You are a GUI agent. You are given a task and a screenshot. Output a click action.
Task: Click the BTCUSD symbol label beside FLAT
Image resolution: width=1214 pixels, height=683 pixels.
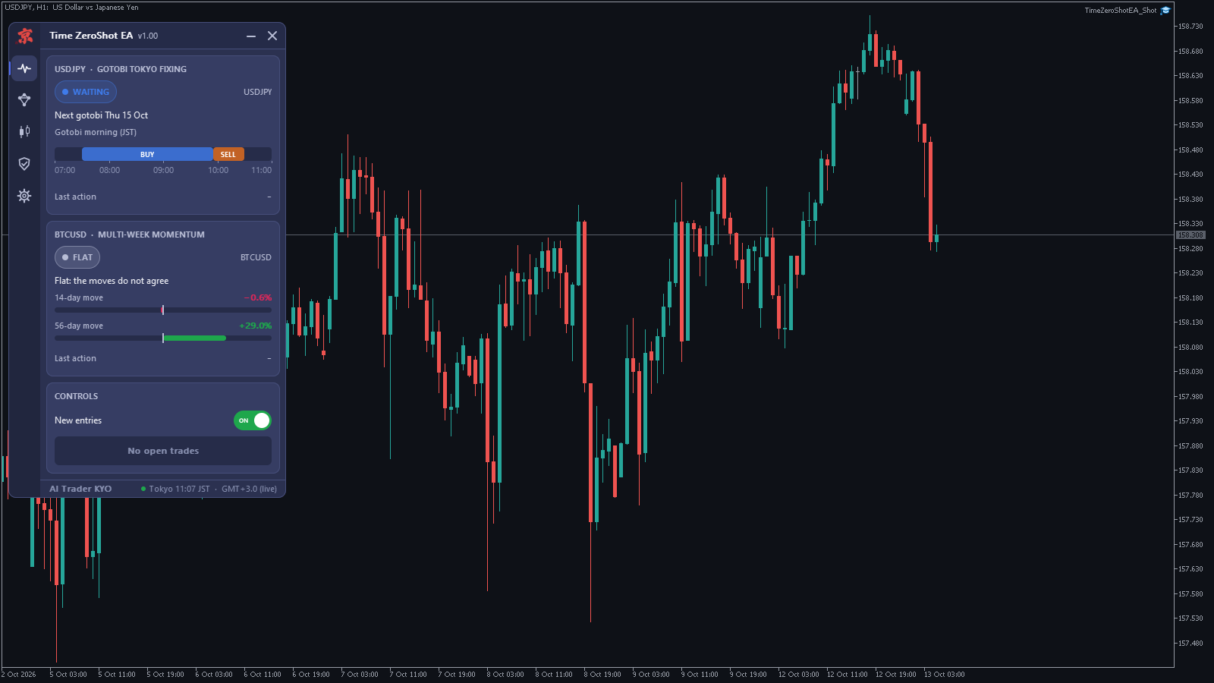coord(256,257)
